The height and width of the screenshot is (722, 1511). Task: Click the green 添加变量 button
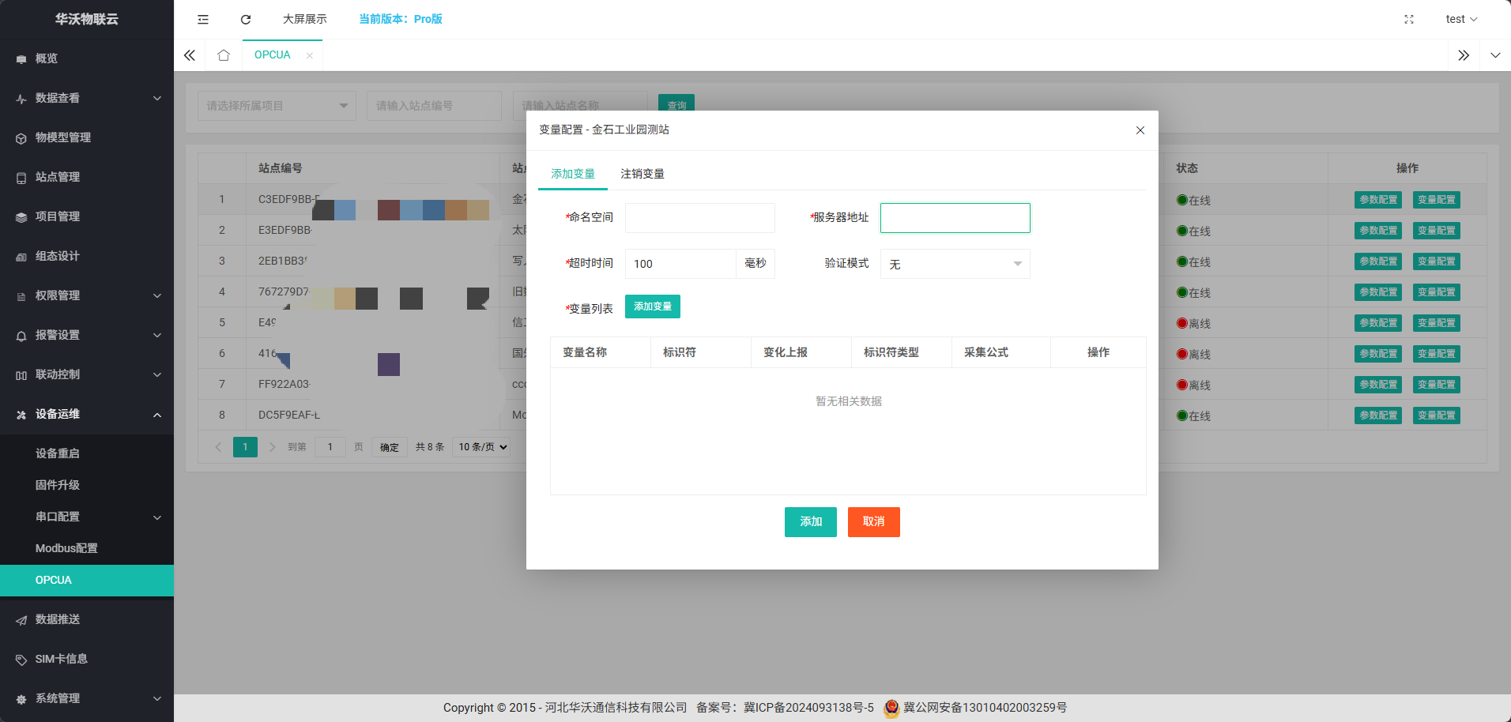click(652, 306)
